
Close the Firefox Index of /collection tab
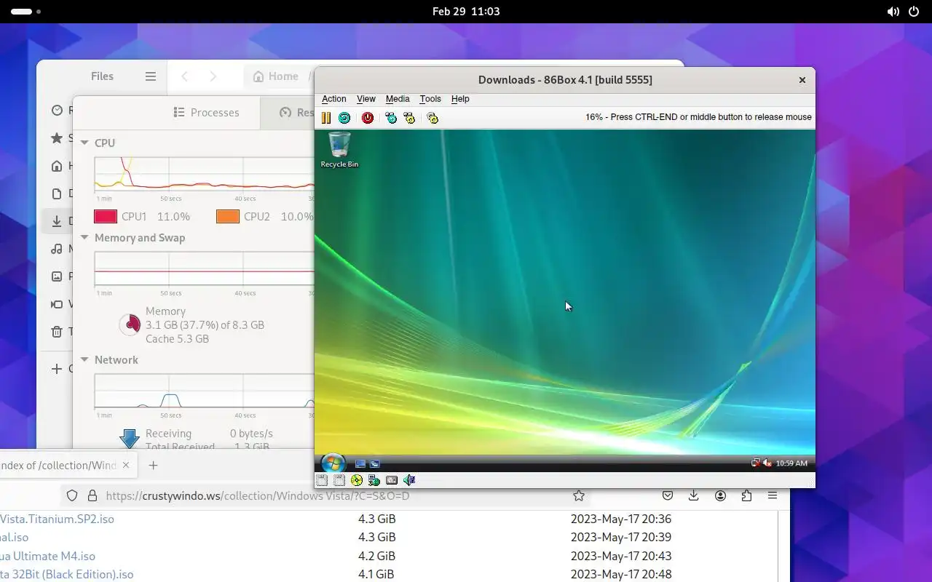click(126, 465)
